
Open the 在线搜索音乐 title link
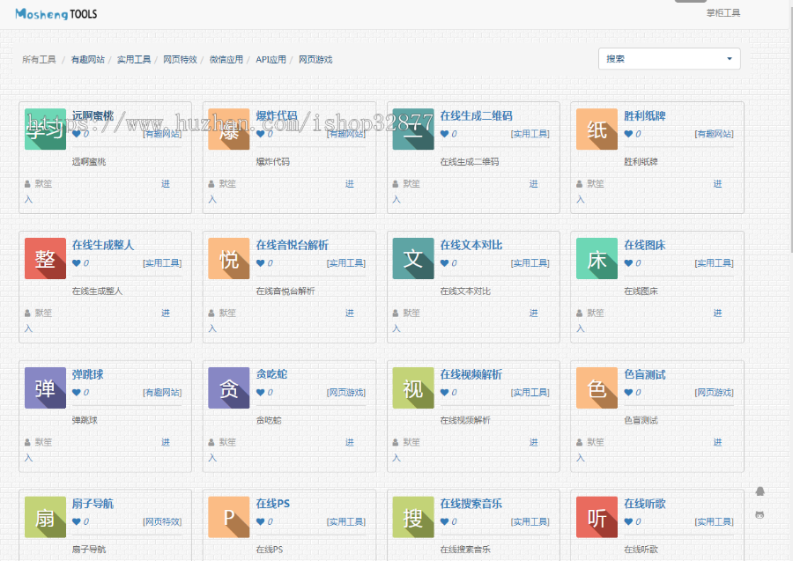471,504
